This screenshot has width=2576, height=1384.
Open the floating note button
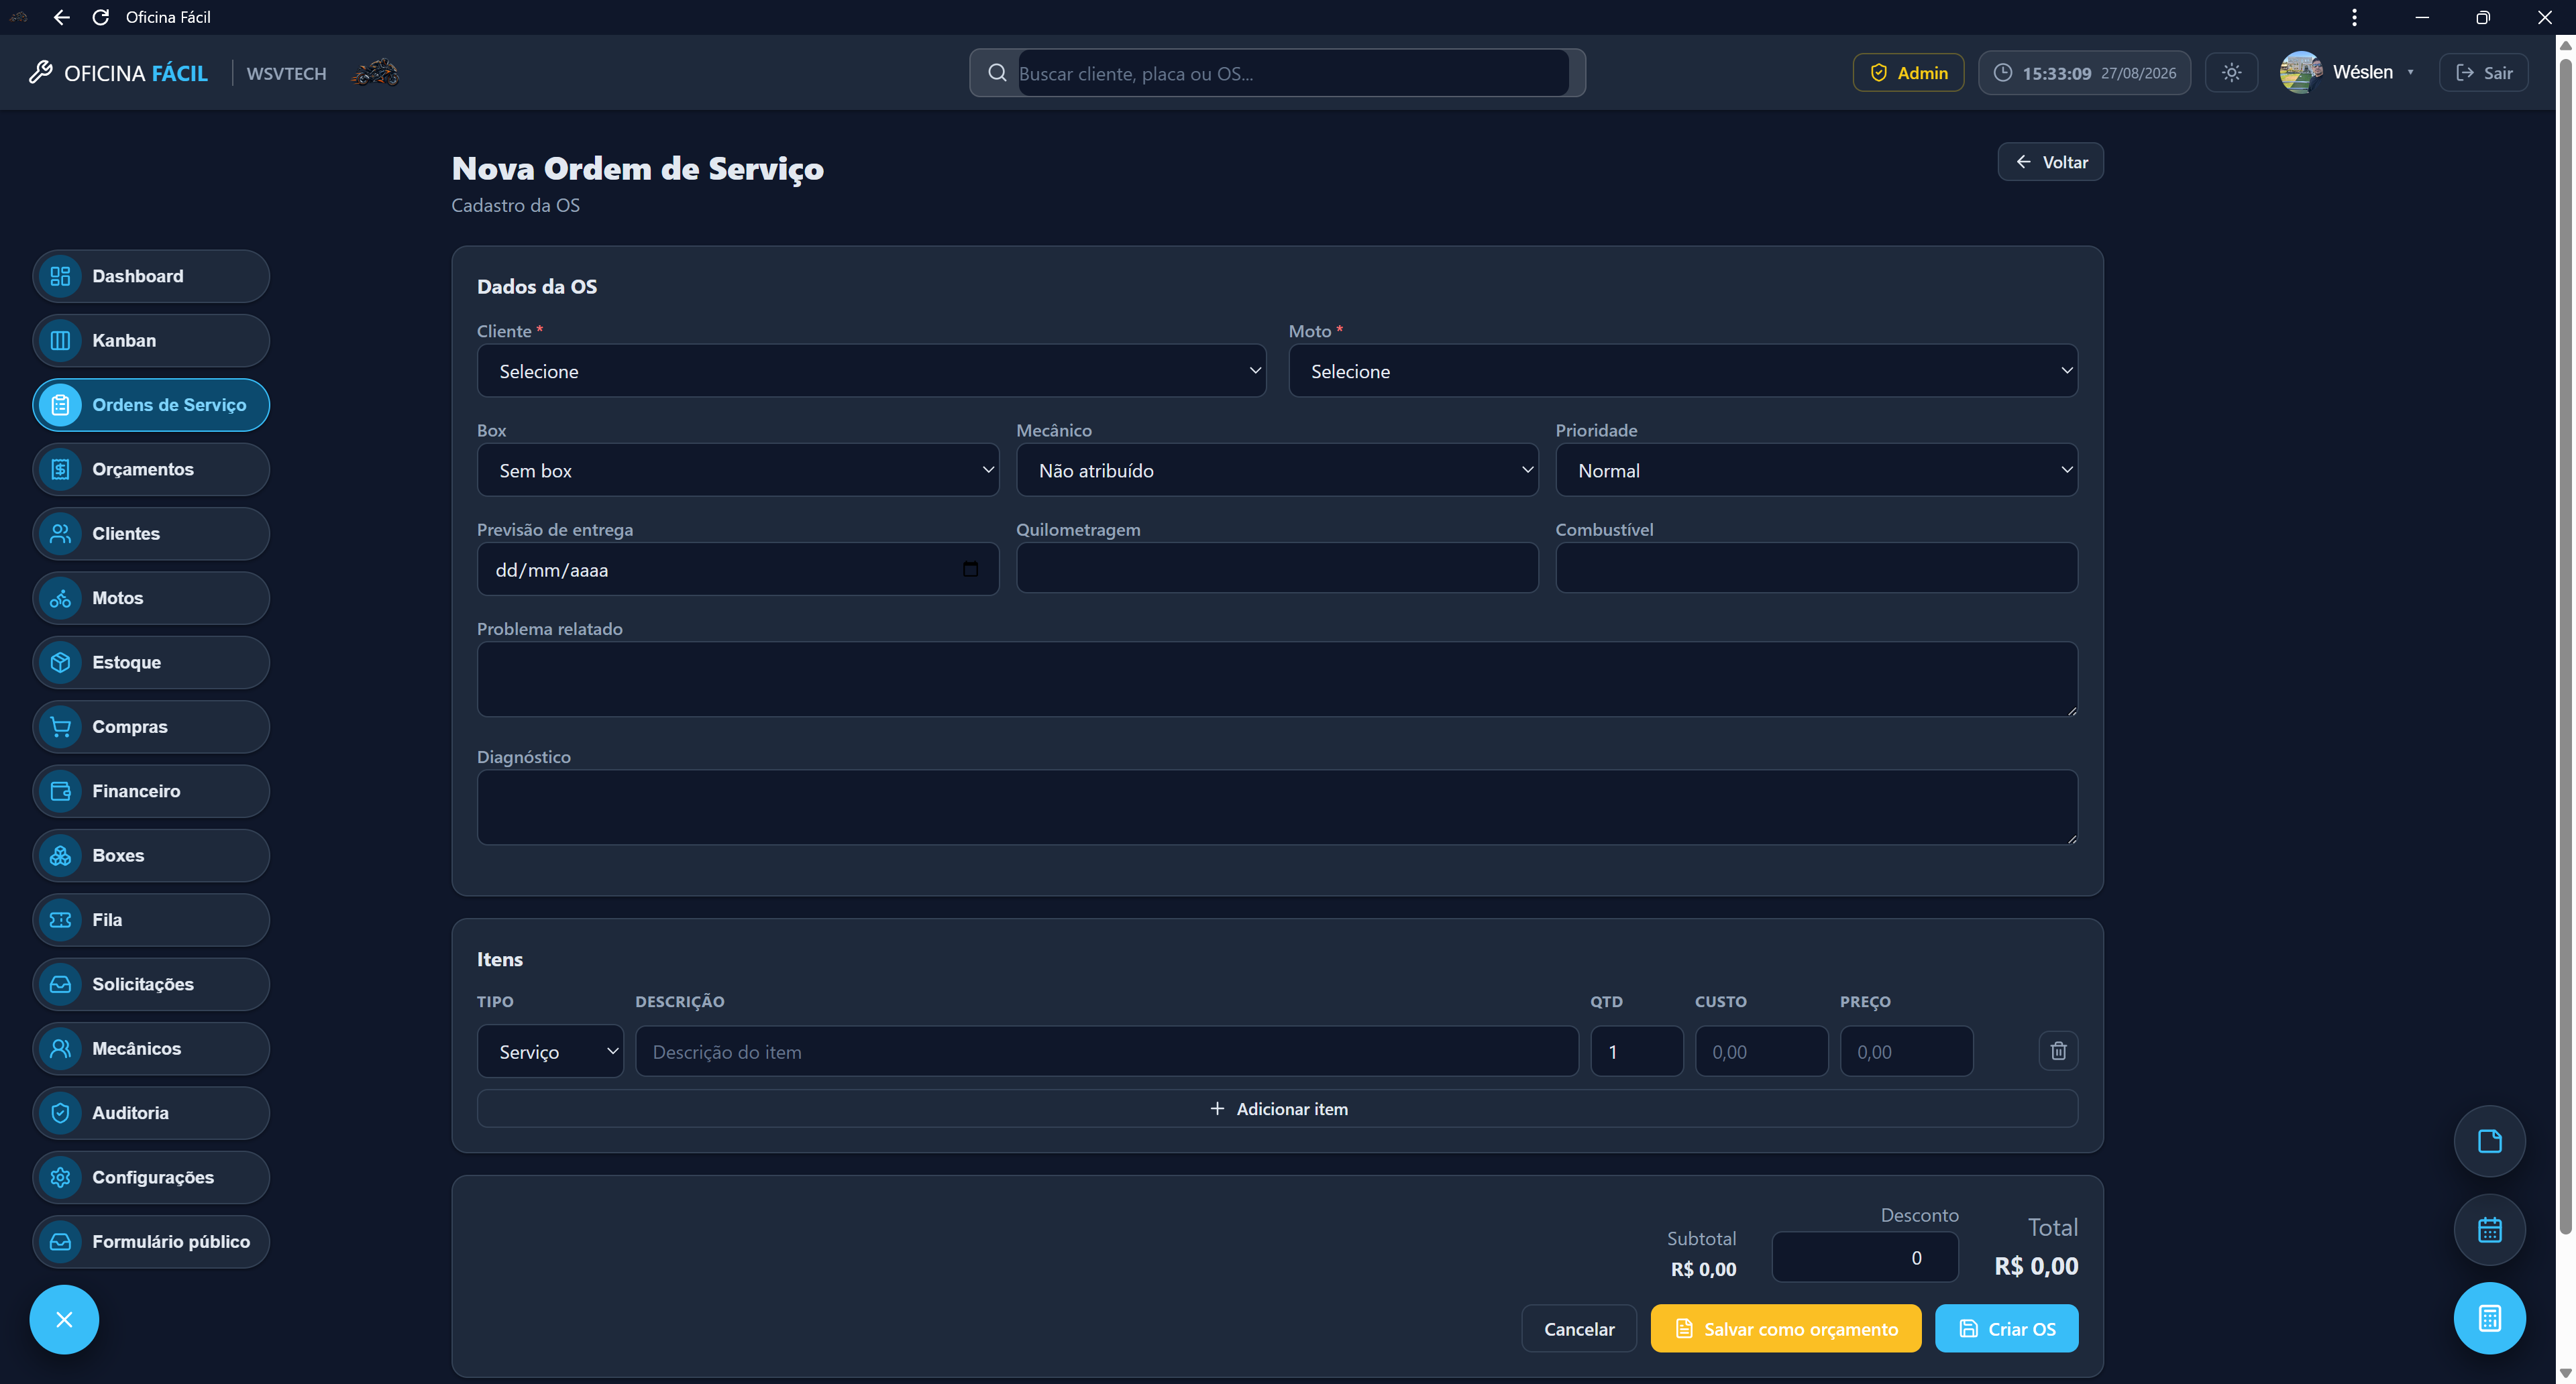(x=2489, y=1141)
